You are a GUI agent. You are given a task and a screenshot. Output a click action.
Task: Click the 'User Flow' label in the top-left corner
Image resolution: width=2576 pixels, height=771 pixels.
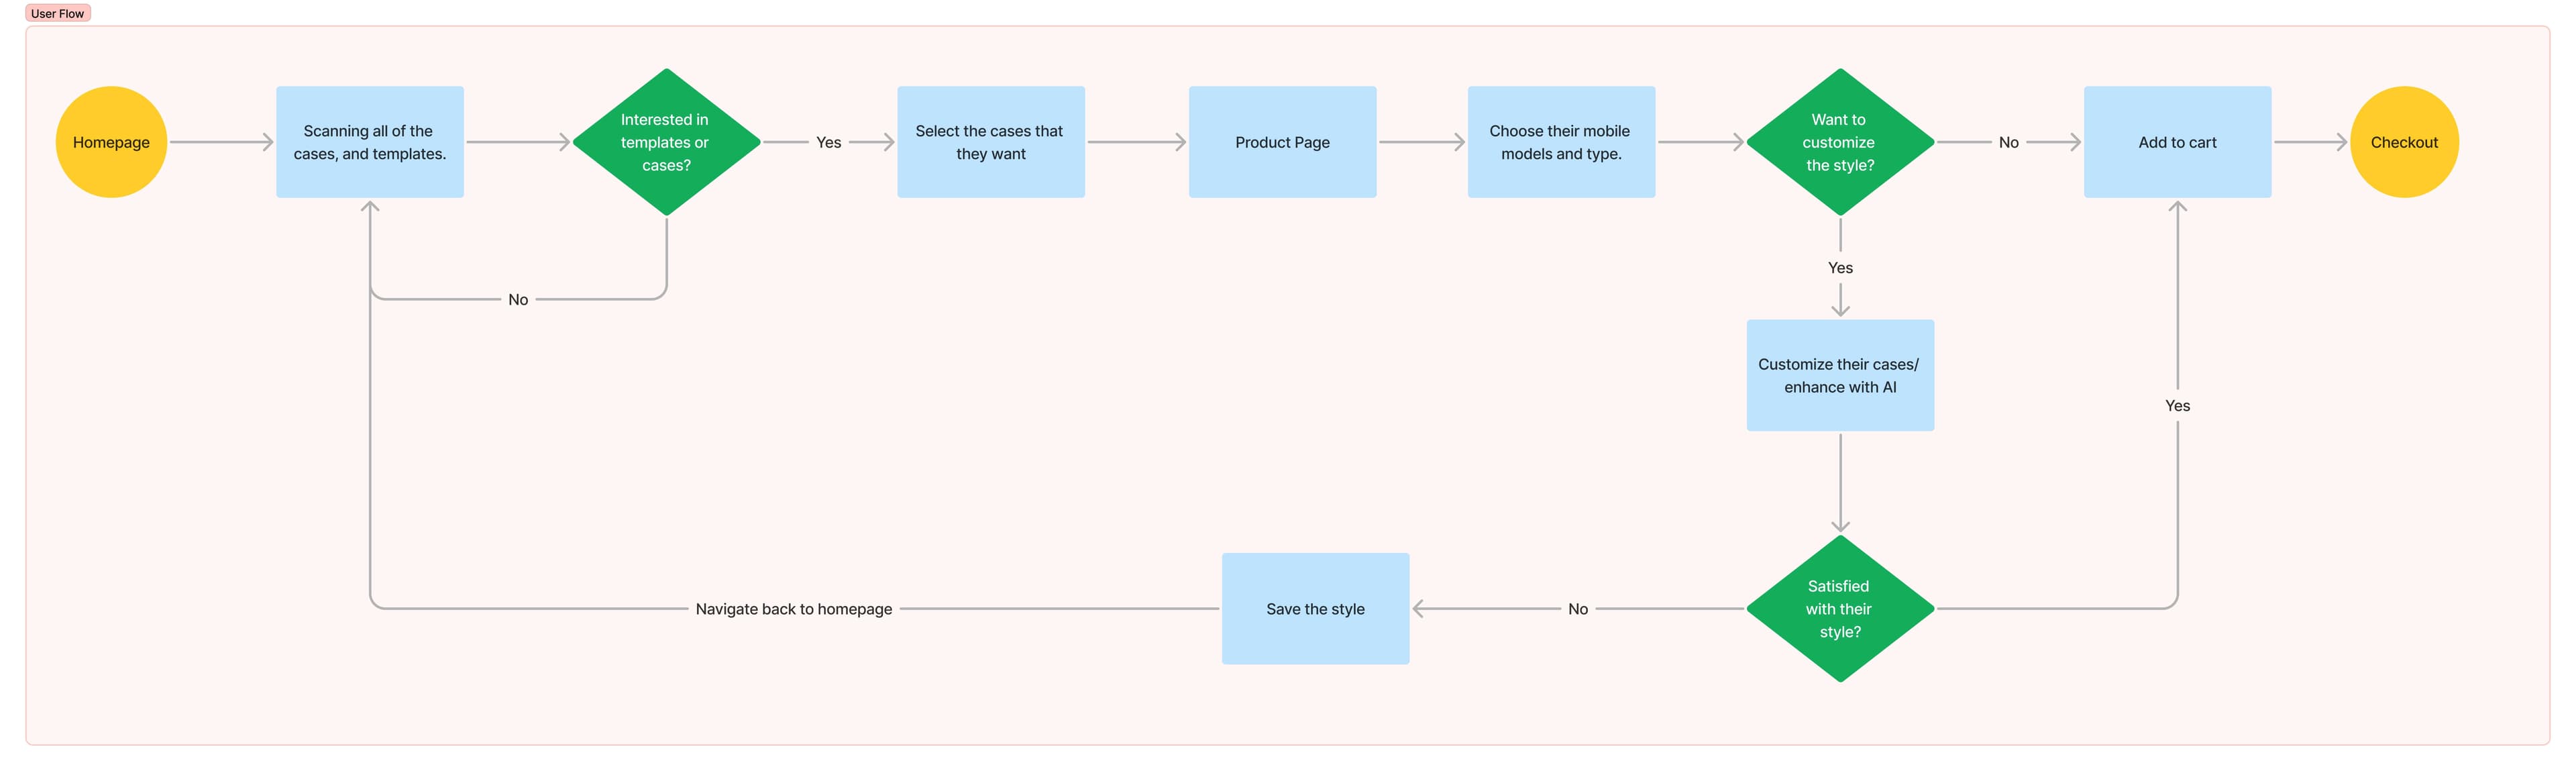[58, 11]
